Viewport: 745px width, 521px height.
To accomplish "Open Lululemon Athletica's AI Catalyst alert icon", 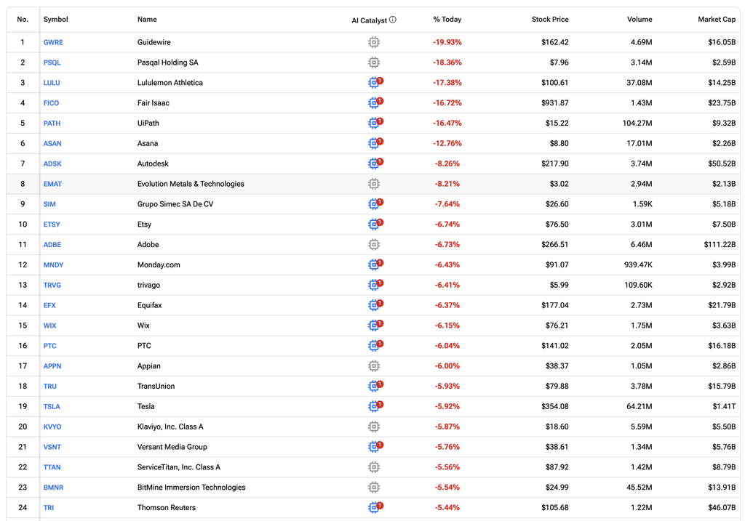I will tap(375, 83).
